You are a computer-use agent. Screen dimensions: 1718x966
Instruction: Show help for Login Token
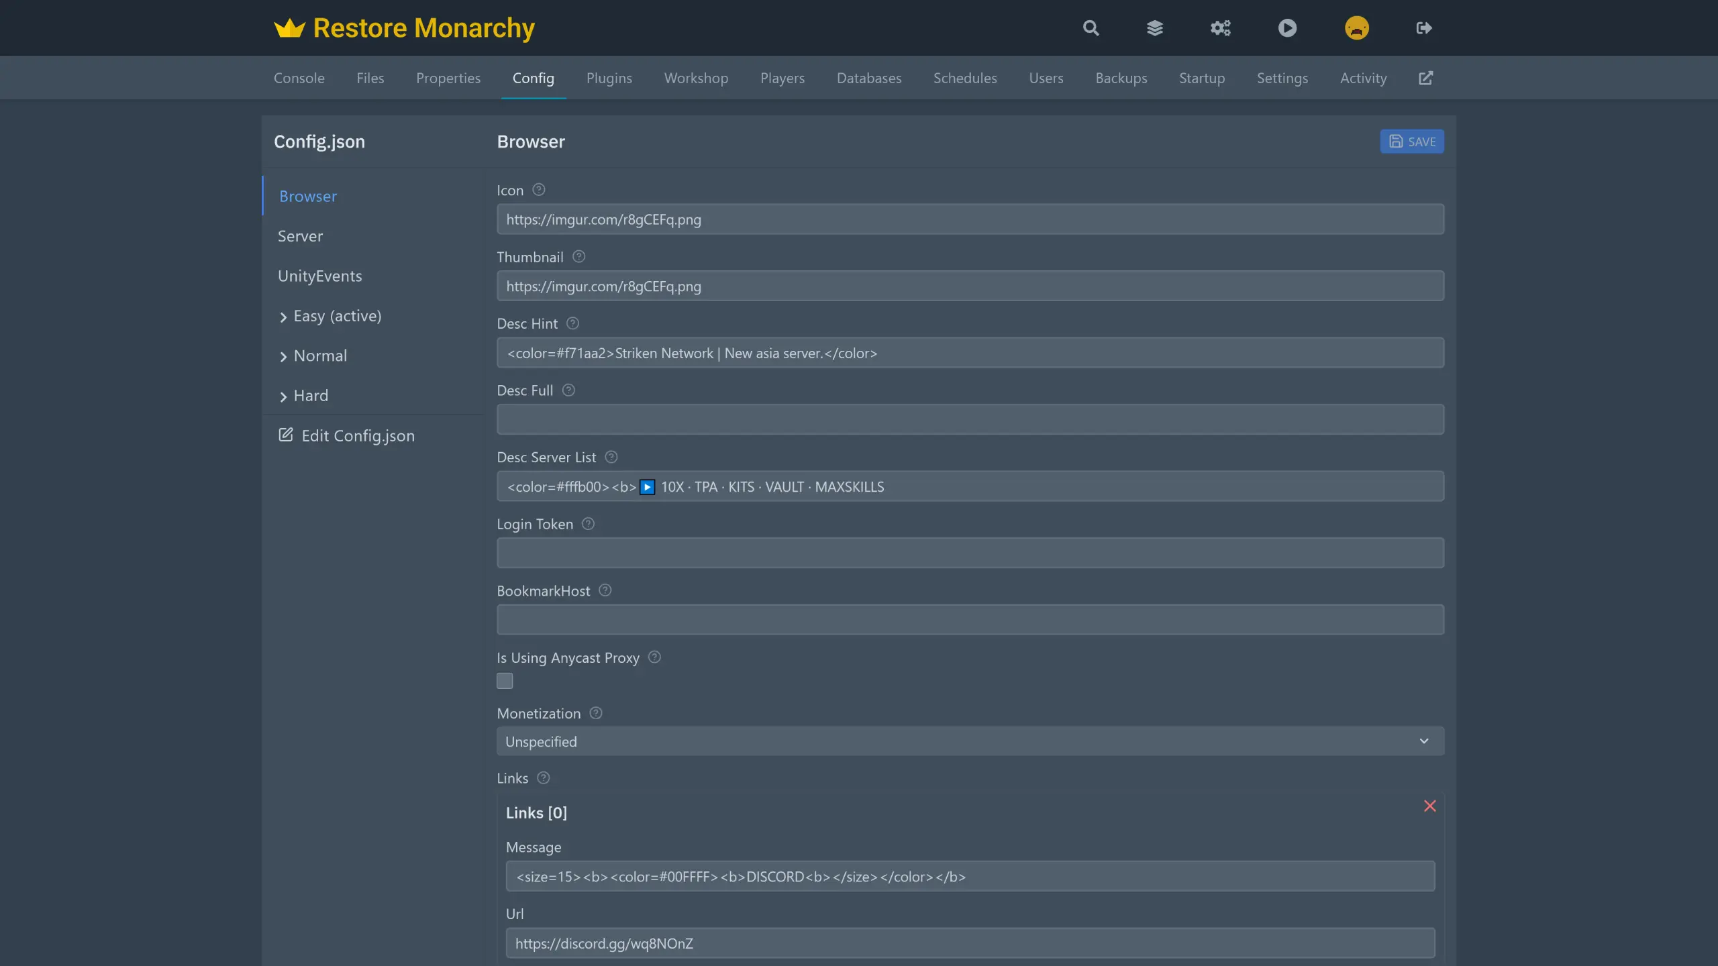coord(588,523)
